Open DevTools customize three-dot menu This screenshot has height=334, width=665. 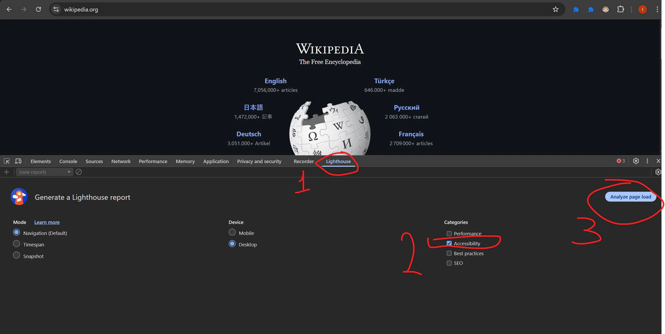tap(647, 161)
